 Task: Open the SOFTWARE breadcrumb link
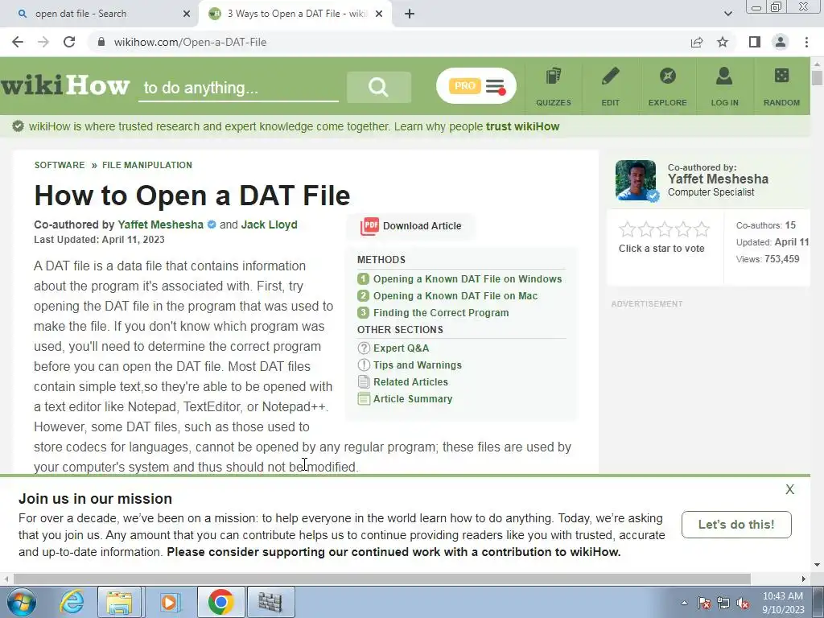[x=60, y=165]
